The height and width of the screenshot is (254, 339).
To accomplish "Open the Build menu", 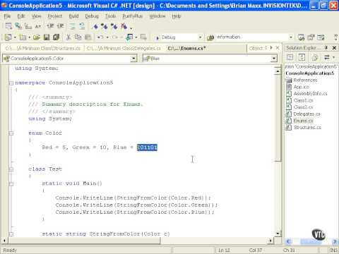I will [73, 16].
